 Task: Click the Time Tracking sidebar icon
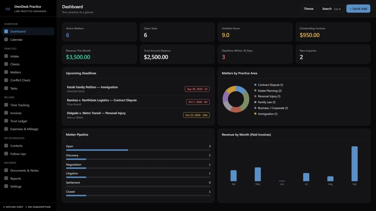[6, 105]
